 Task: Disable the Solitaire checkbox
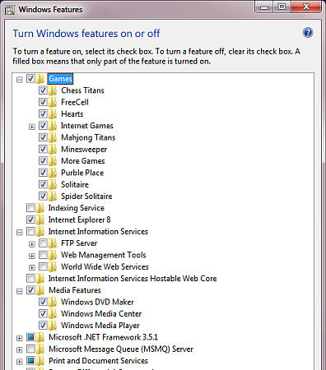(43, 184)
